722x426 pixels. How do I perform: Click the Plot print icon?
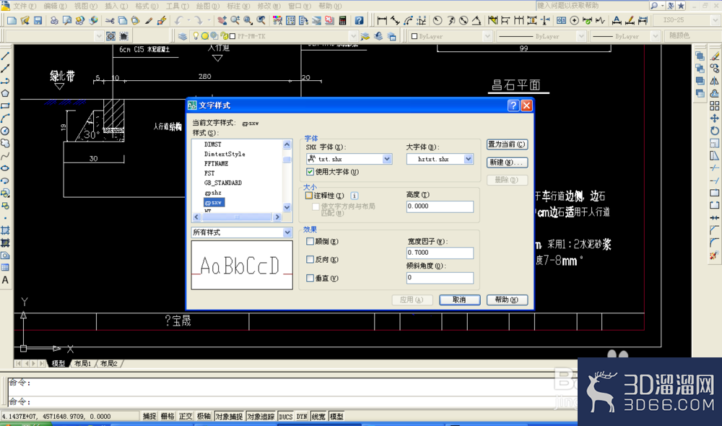tap(54, 20)
